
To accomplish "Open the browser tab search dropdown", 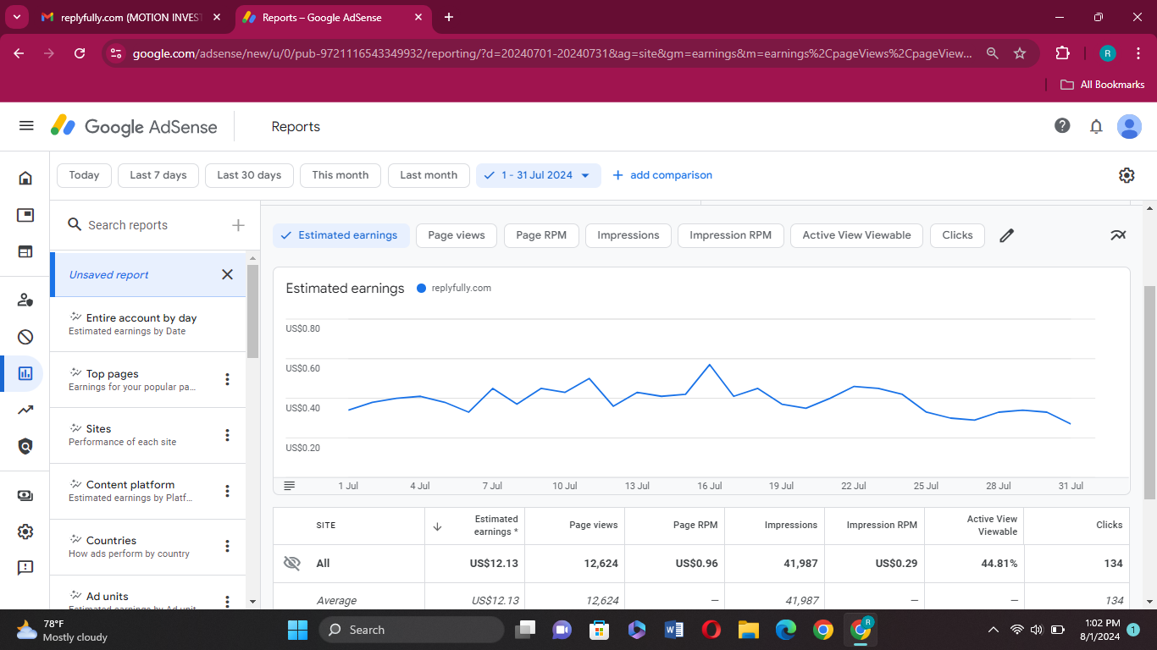I will [16, 17].
